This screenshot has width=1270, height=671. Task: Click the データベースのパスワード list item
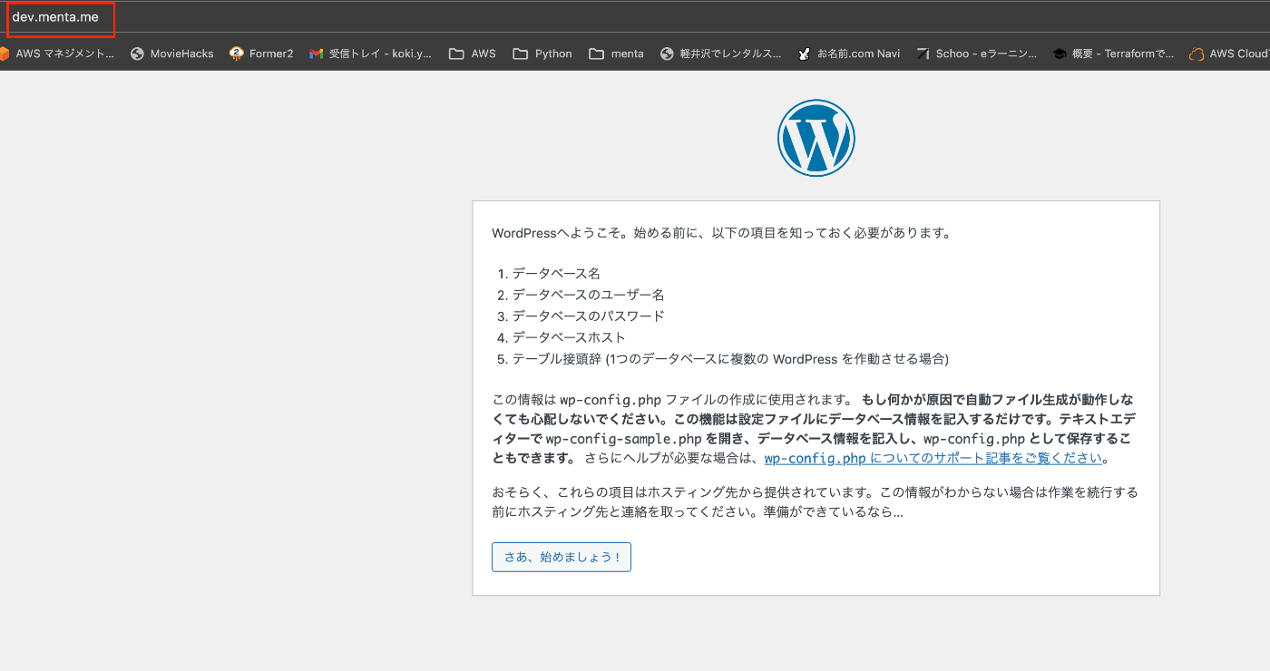pyautogui.click(x=588, y=316)
